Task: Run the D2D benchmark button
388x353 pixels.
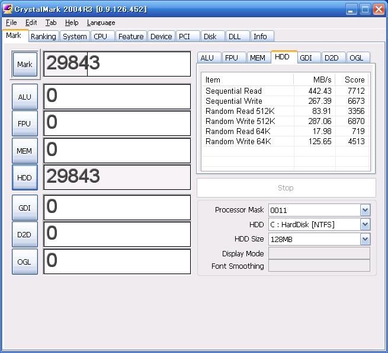Action: point(24,235)
